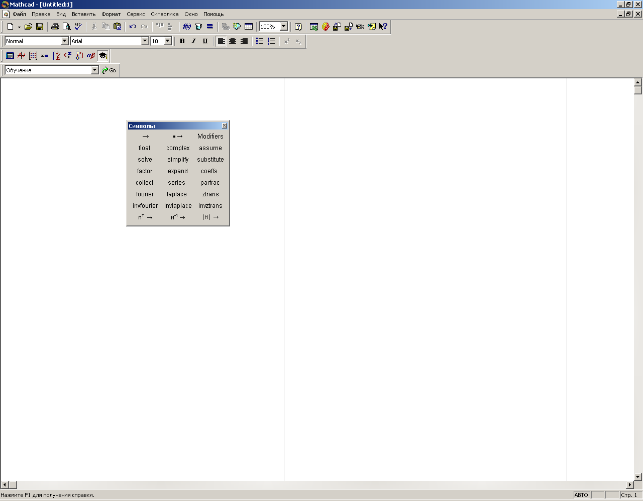Open the Calculus integral palette icon

click(x=56, y=56)
